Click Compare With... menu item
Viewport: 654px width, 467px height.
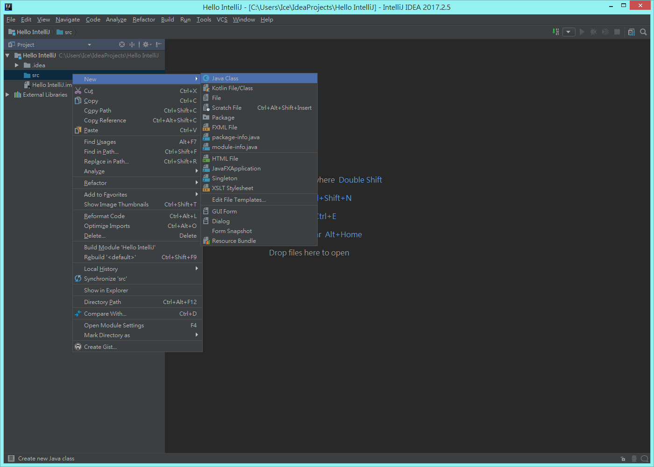coord(137,313)
